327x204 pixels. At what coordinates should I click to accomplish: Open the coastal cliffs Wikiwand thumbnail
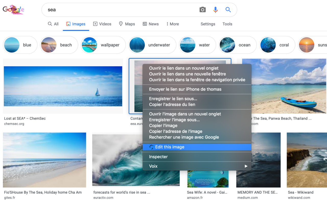tap(307, 160)
